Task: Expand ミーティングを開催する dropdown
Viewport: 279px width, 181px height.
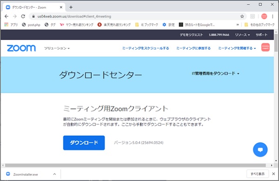Action: (237, 48)
